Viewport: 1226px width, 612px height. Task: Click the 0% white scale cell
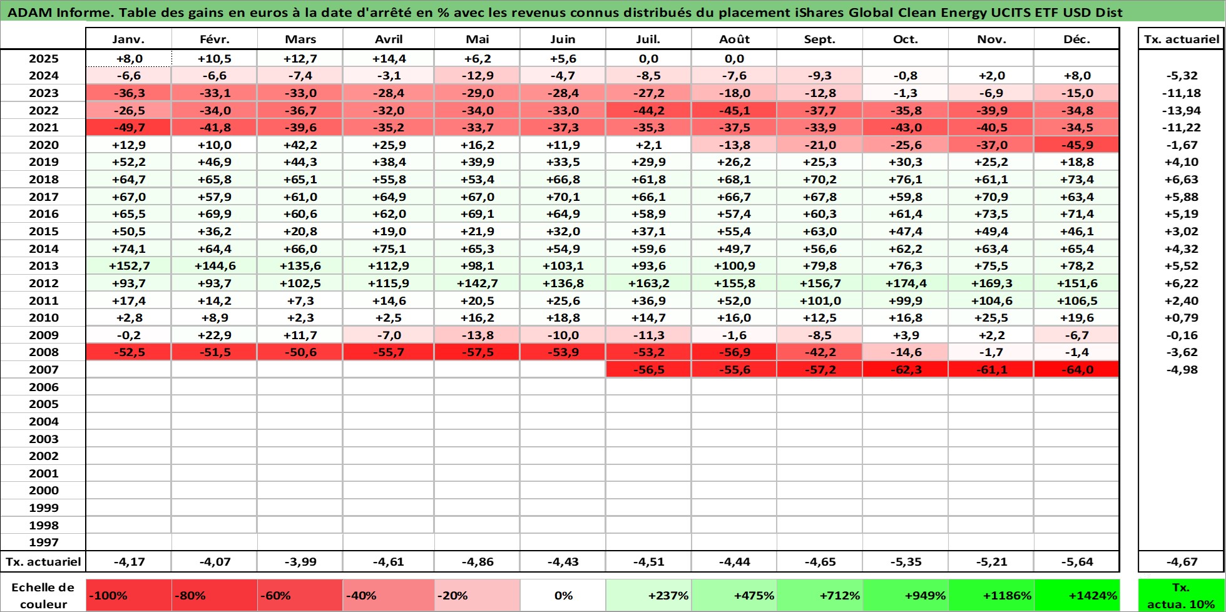[563, 595]
